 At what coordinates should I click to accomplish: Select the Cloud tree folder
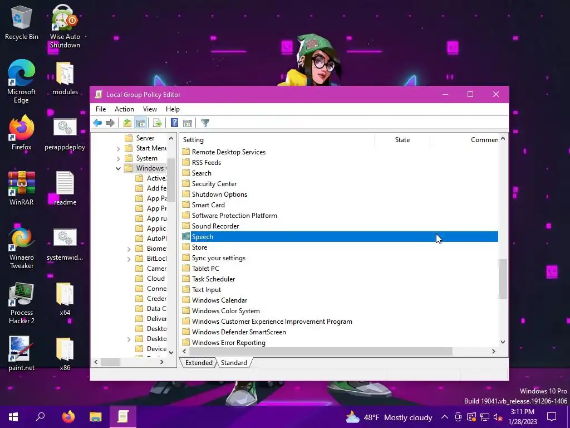pyautogui.click(x=156, y=279)
